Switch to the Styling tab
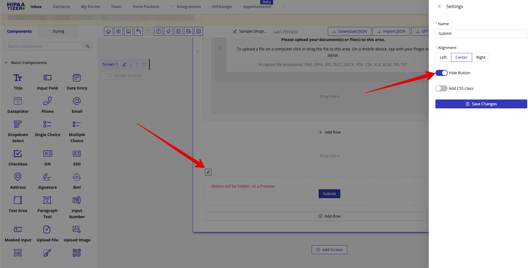The image size is (528, 268). [58, 31]
